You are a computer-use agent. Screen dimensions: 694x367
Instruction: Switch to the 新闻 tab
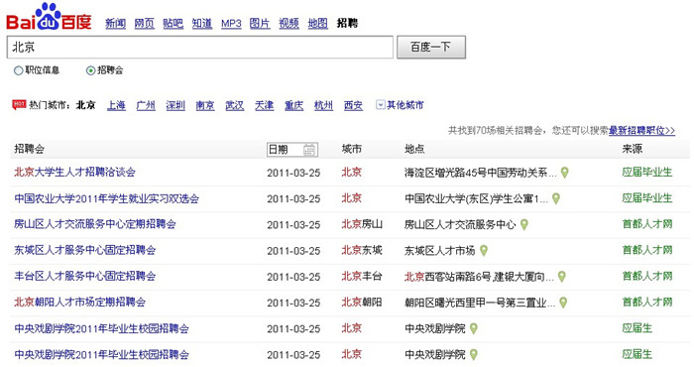pyautogui.click(x=116, y=24)
